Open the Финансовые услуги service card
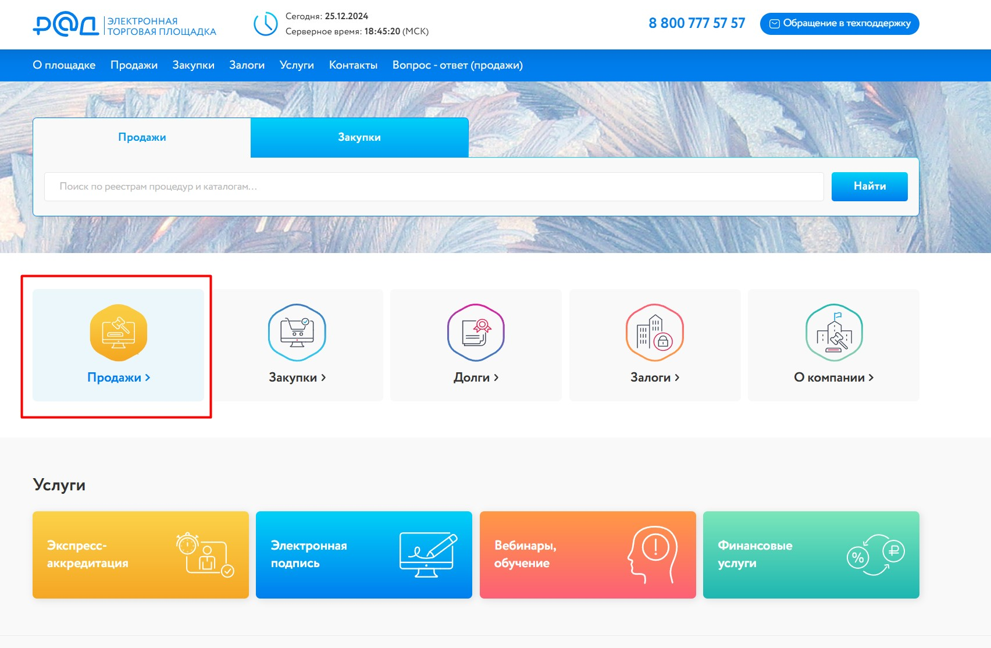This screenshot has height=648, width=991. click(x=811, y=554)
